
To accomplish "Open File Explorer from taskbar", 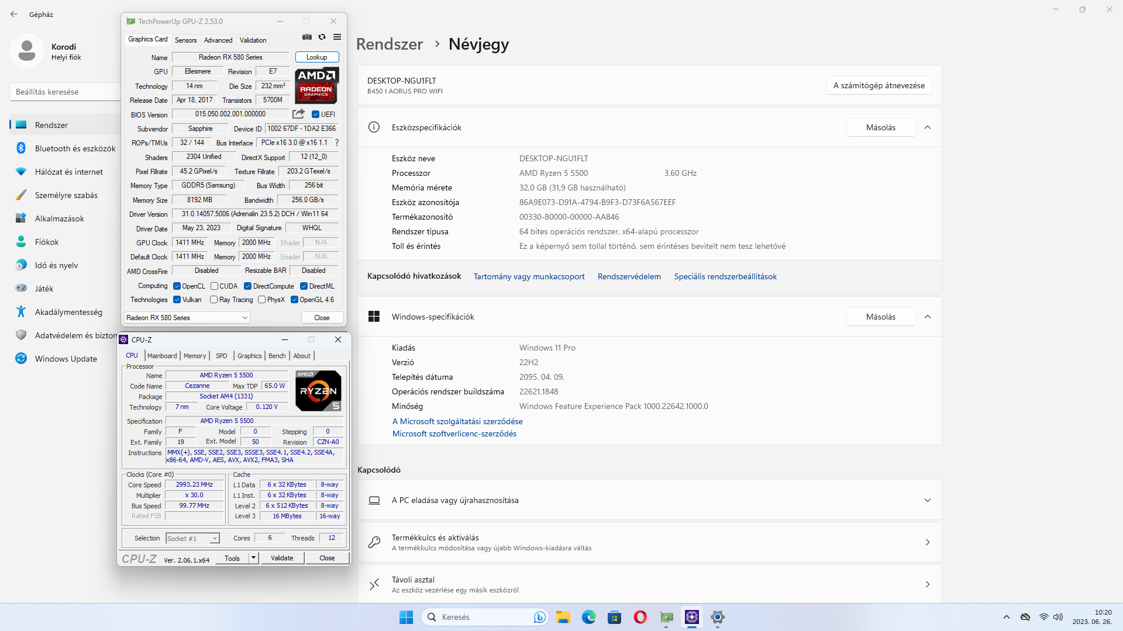I will [x=563, y=617].
